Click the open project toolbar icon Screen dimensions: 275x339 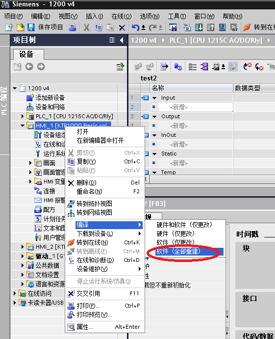tap(20, 27)
